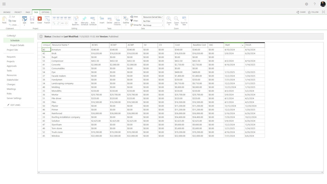Select the Landscaping company cell

(71, 83)
